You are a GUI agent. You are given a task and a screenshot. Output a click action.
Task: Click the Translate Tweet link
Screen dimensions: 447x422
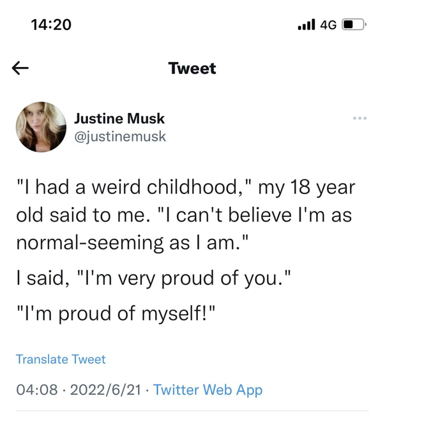pos(61,359)
